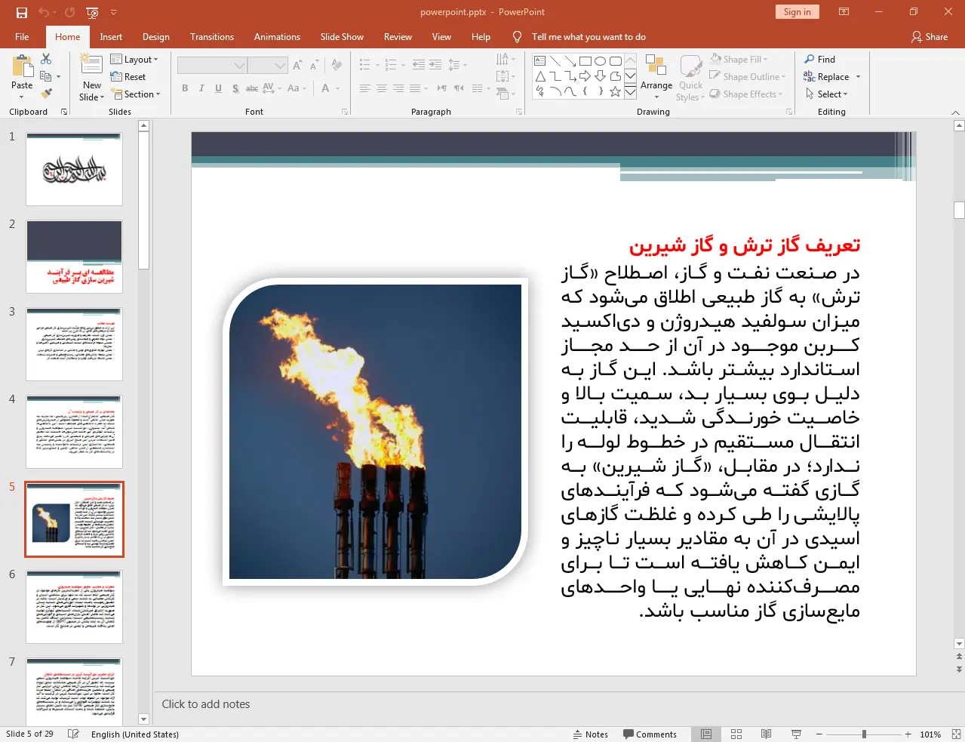The width and height of the screenshot is (965, 742).
Task: Switch to the Animations tab
Action: 277,37
